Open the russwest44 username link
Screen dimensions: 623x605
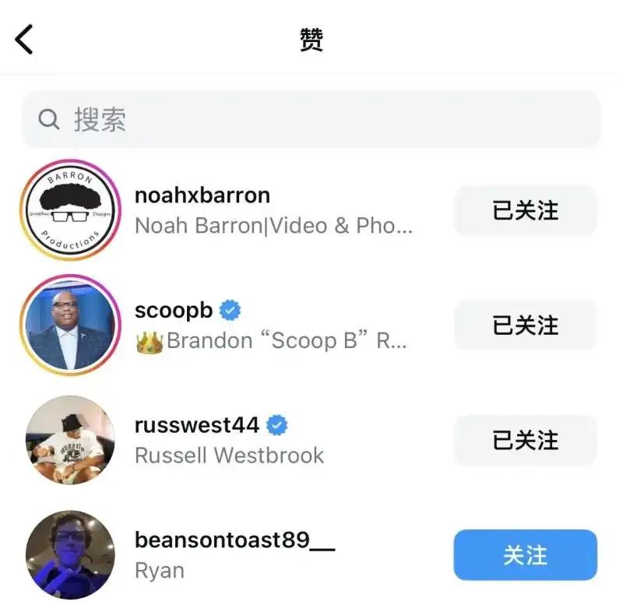[x=197, y=425]
